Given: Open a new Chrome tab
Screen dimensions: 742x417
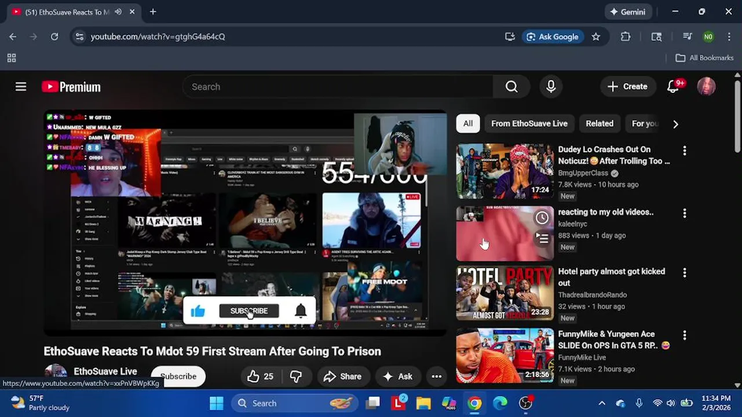Looking at the screenshot, I should 153,12.
